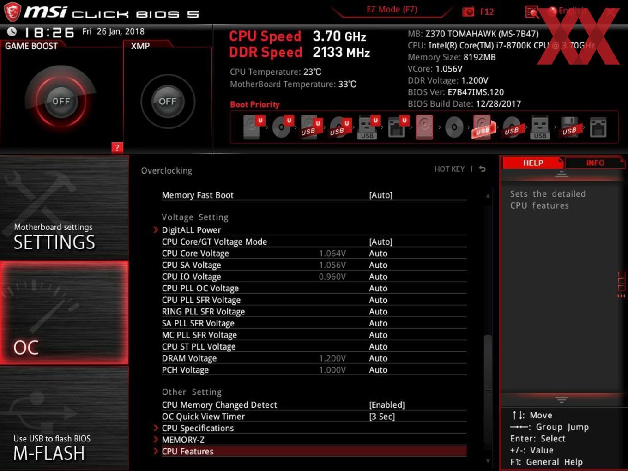Select the USB key boot icon with U badge
This screenshot has height=471, width=628.
click(x=368, y=127)
